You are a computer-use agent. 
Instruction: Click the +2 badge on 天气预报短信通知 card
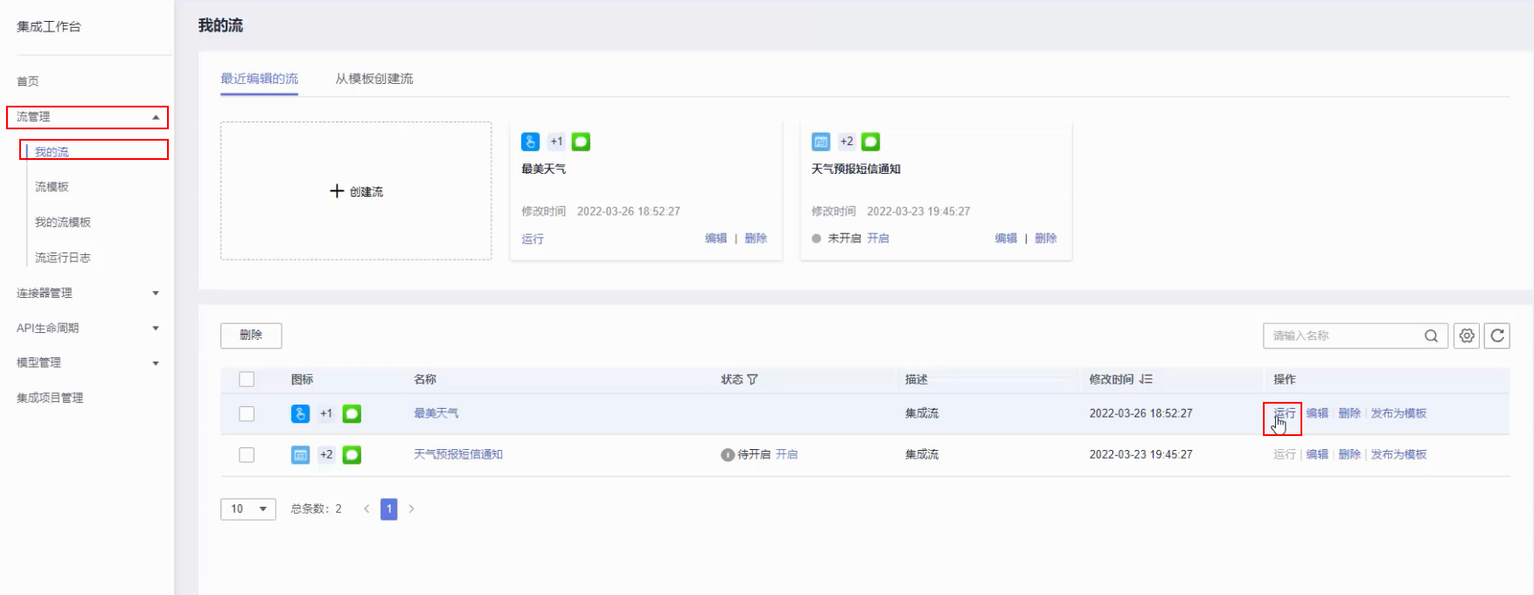point(847,142)
